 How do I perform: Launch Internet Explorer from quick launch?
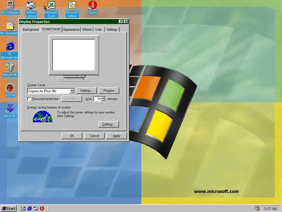pos(29,208)
